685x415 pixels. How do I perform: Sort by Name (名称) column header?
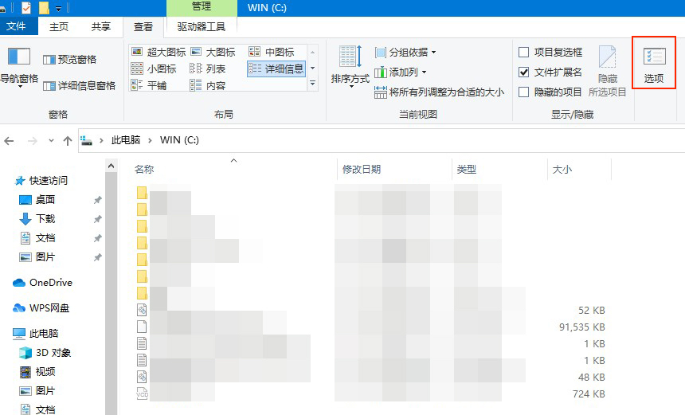(144, 170)
